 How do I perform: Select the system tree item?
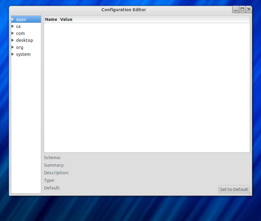pos(23,54)
